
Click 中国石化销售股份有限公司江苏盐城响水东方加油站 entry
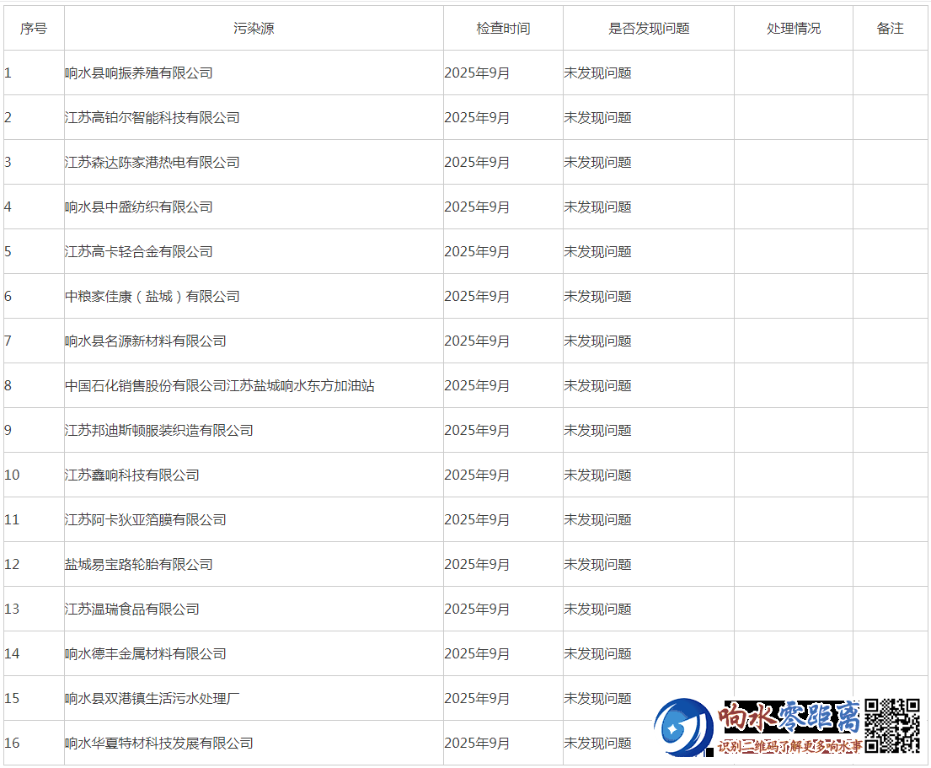click(220, 386)
